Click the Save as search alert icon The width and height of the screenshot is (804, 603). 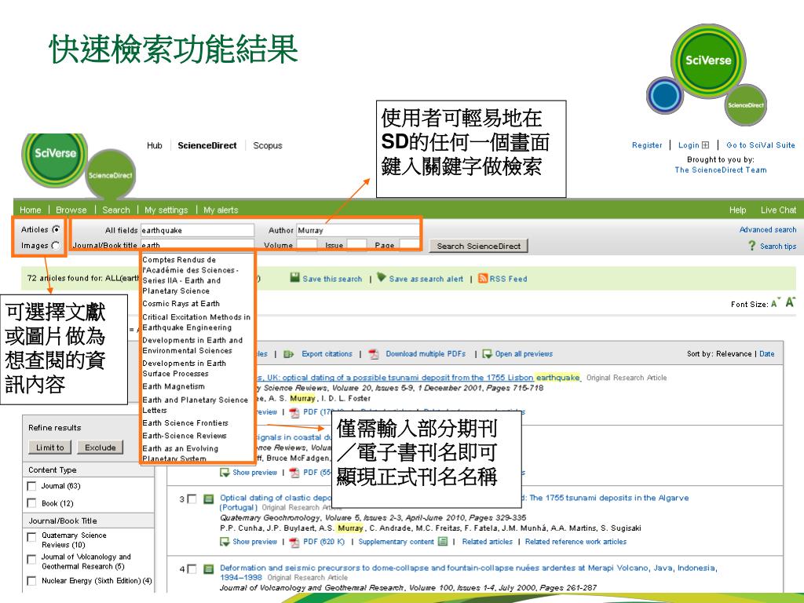pyautogui.click(x=382, y=277)
